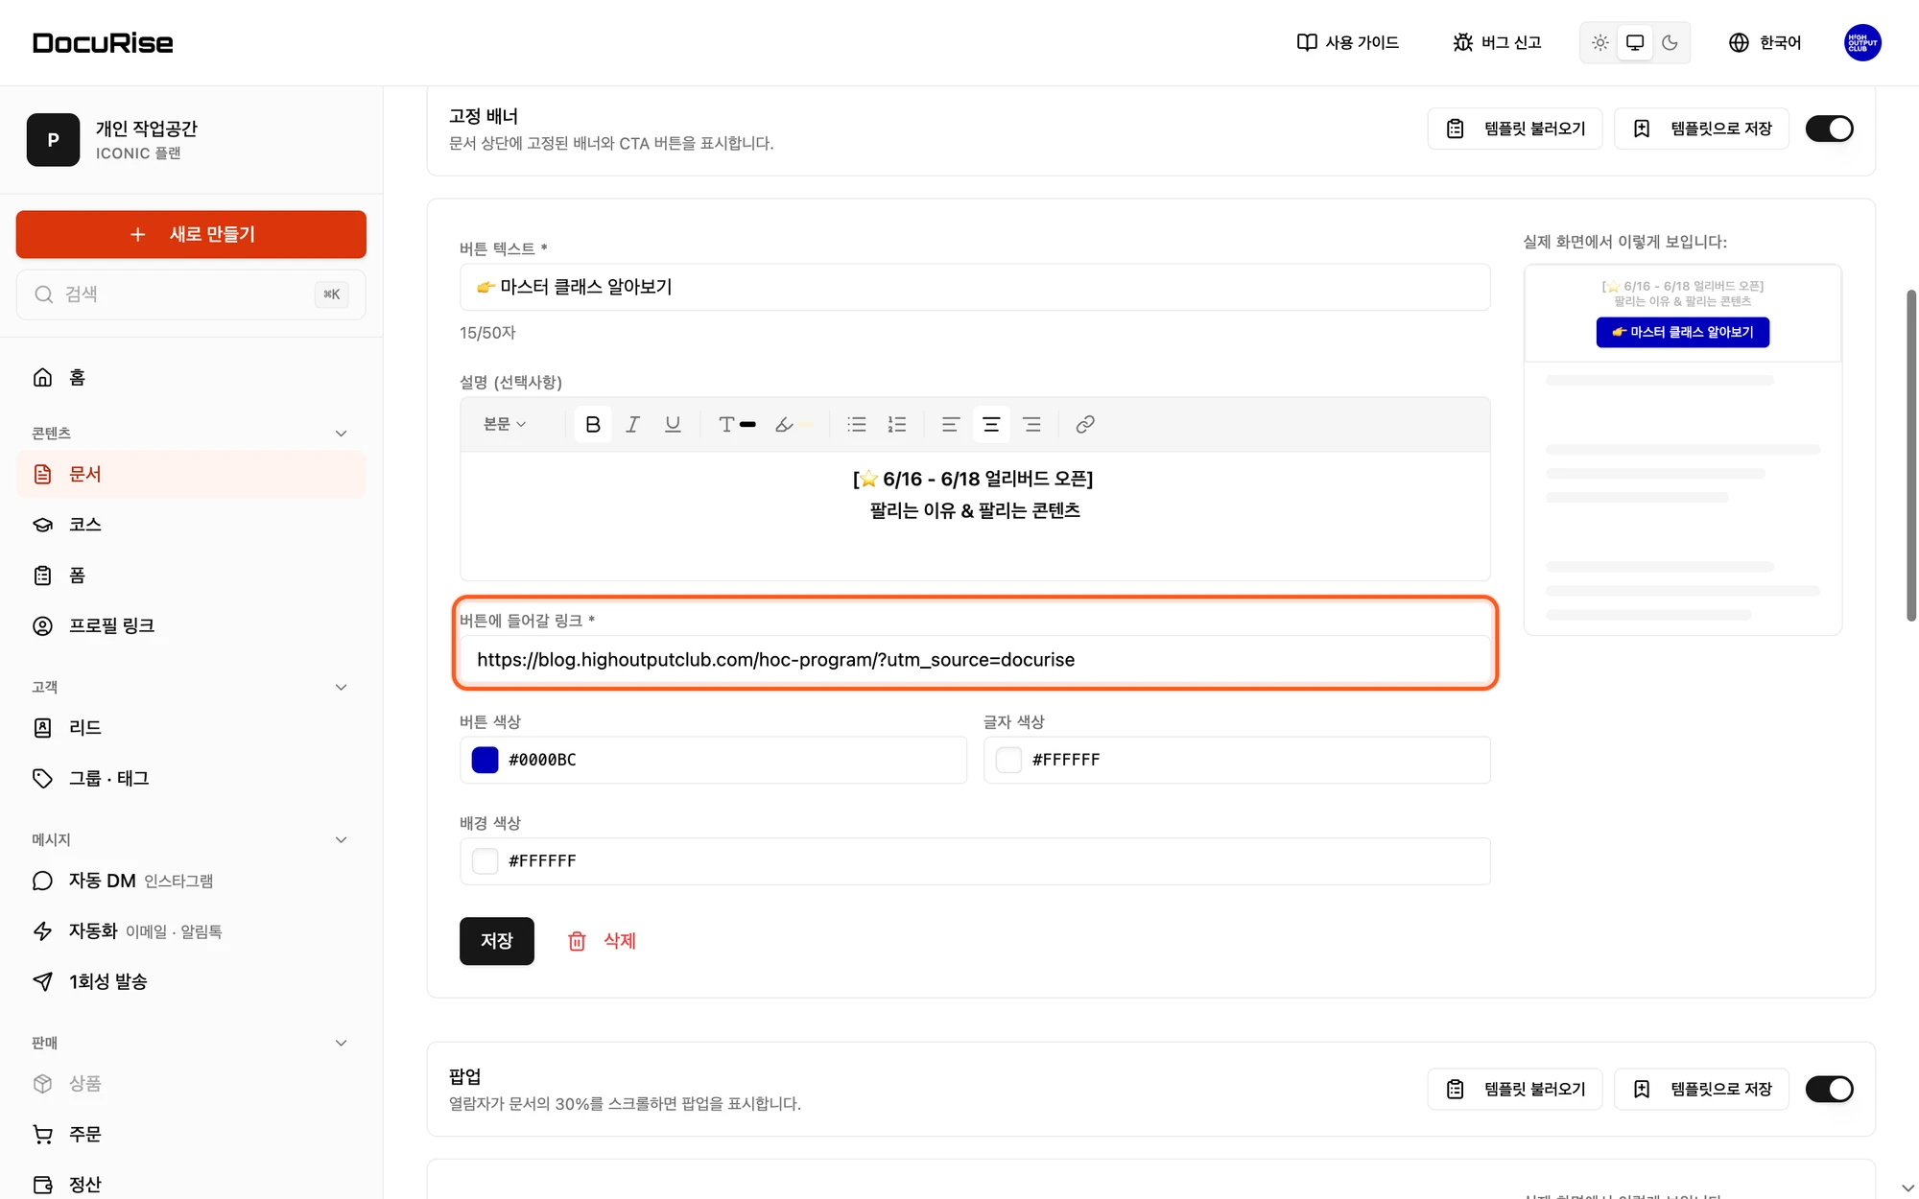Screen dimensions: 1919x1199
Task: Insert a hyperlink in description
Action: pos(1085,424)
